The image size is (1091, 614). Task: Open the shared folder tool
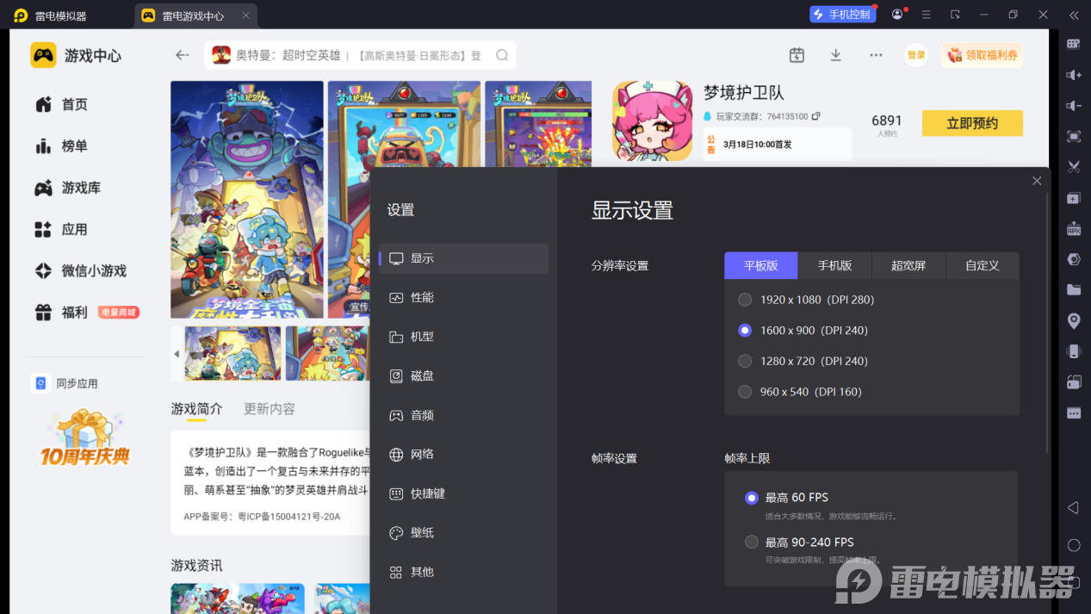pos(1073,288)
